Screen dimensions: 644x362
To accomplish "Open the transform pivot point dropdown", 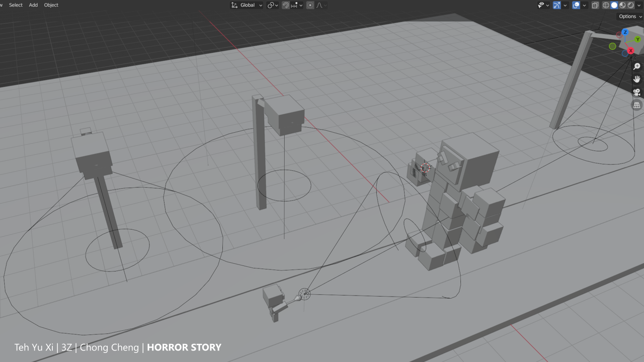I will click(x=273, y=5).
